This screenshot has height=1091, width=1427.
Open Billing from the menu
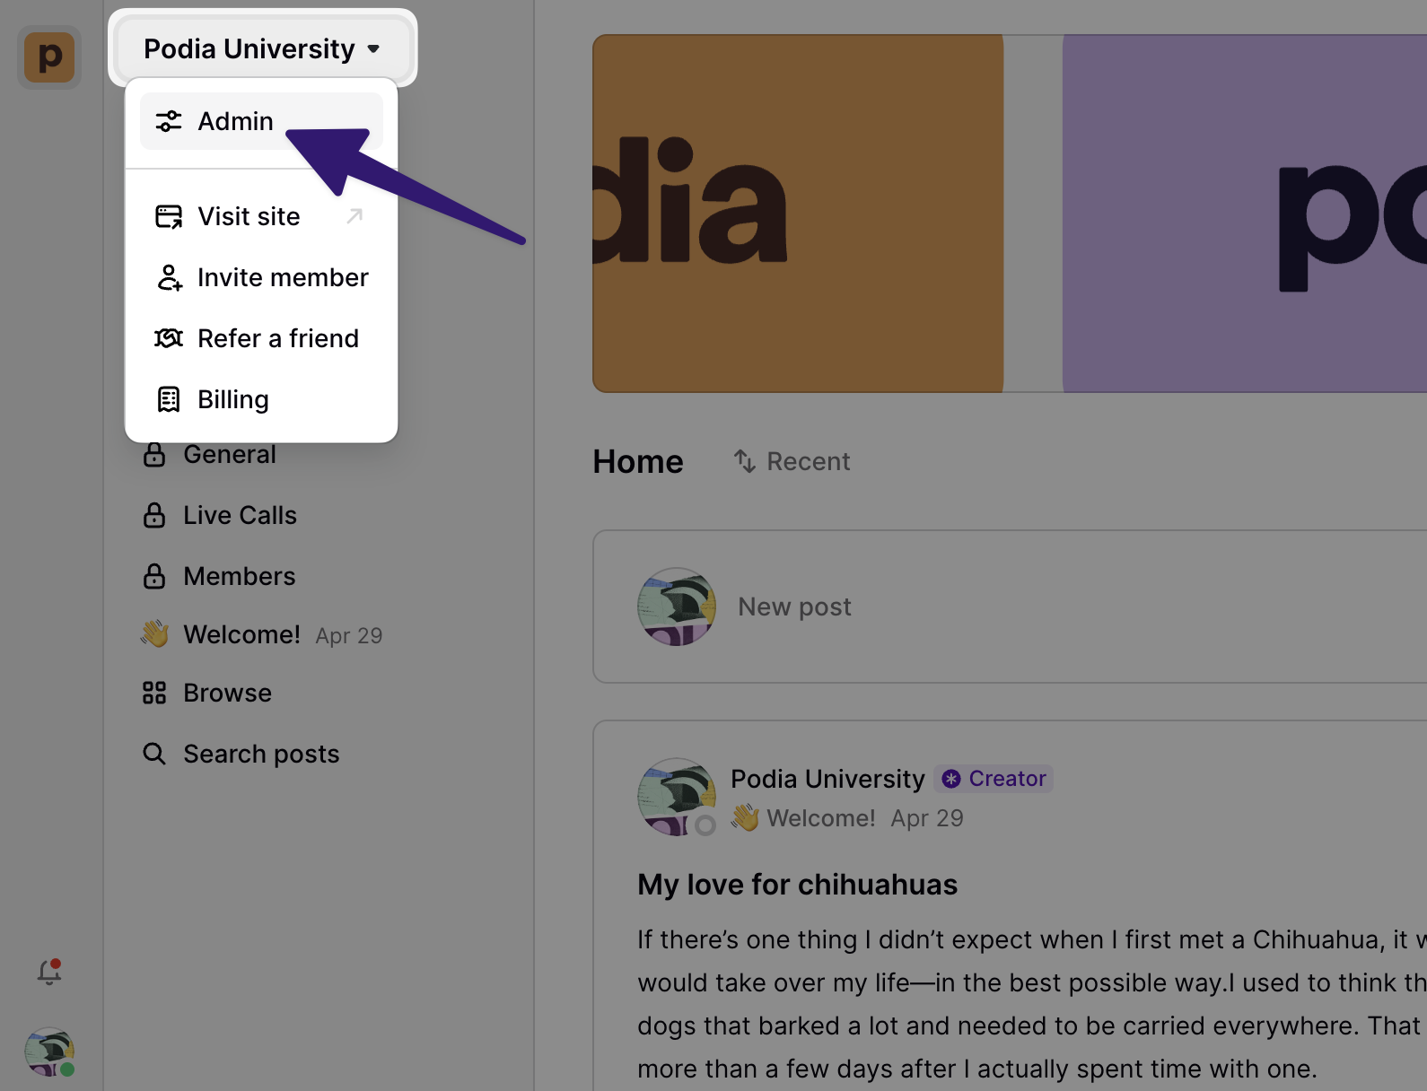click(x=261, y=399)
